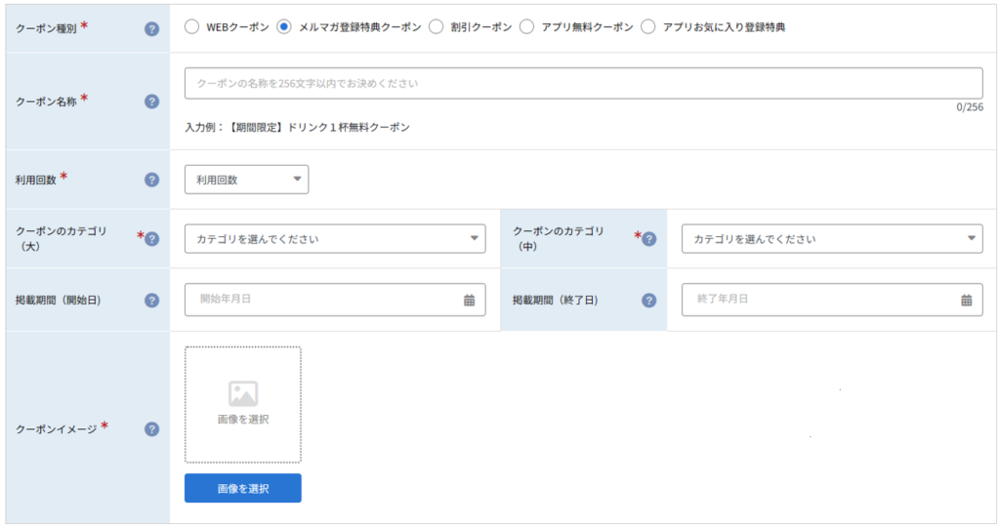Screen dimensions: 1000x527
Task: Expand the 利用回数 dropdown
Action: pos(247,180)
